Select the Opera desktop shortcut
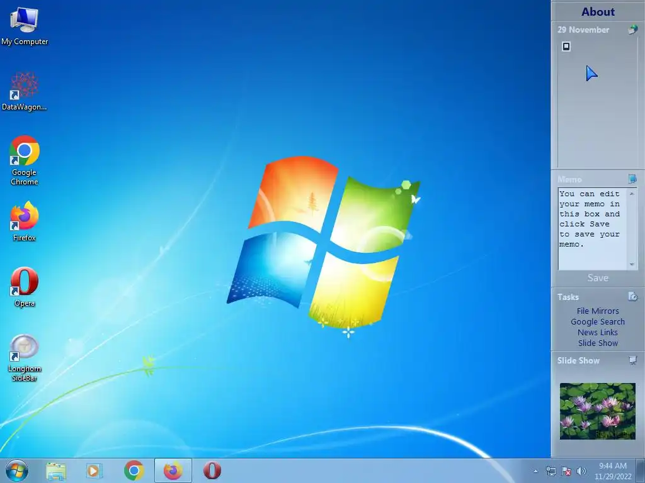The width and height of the screenshot is (645, 483). [x=25, y=287]
